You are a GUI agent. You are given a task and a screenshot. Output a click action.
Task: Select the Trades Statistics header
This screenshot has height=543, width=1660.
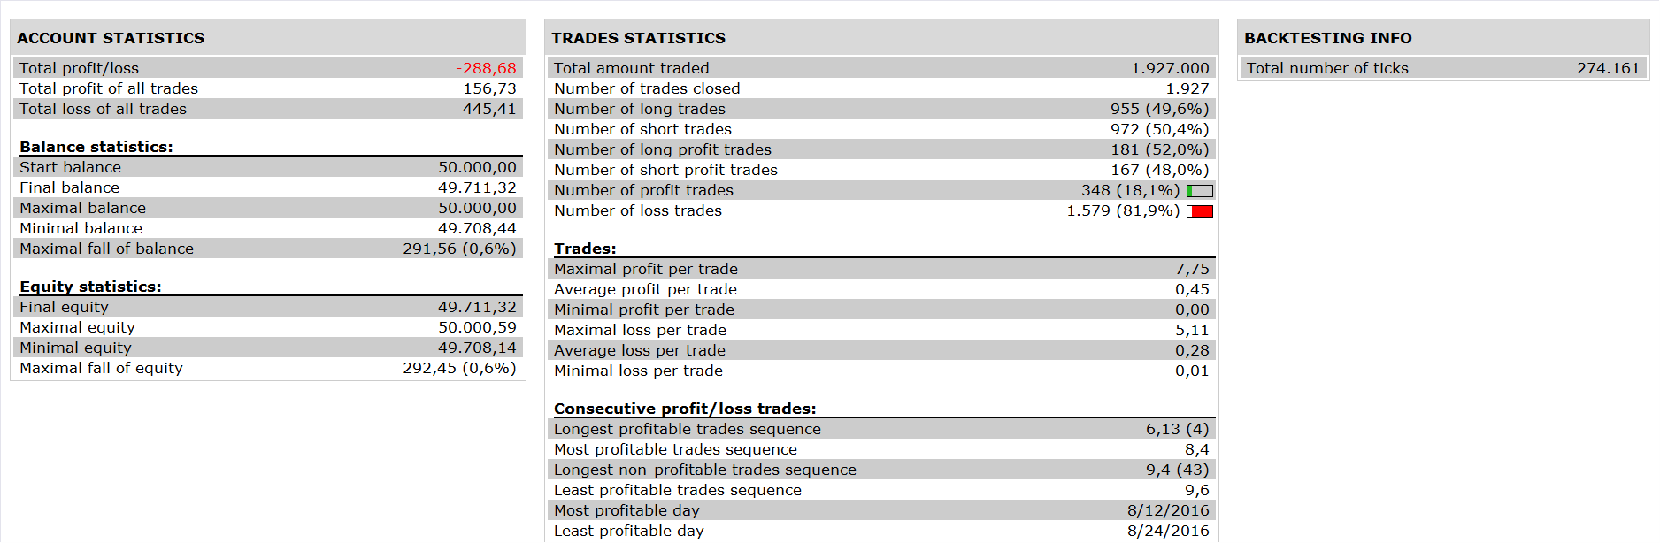click(x=638, y=38)
